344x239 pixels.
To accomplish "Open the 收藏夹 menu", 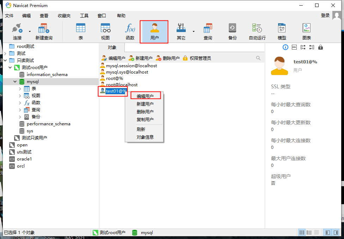I will pyautogui.click(x=64, y=16).
